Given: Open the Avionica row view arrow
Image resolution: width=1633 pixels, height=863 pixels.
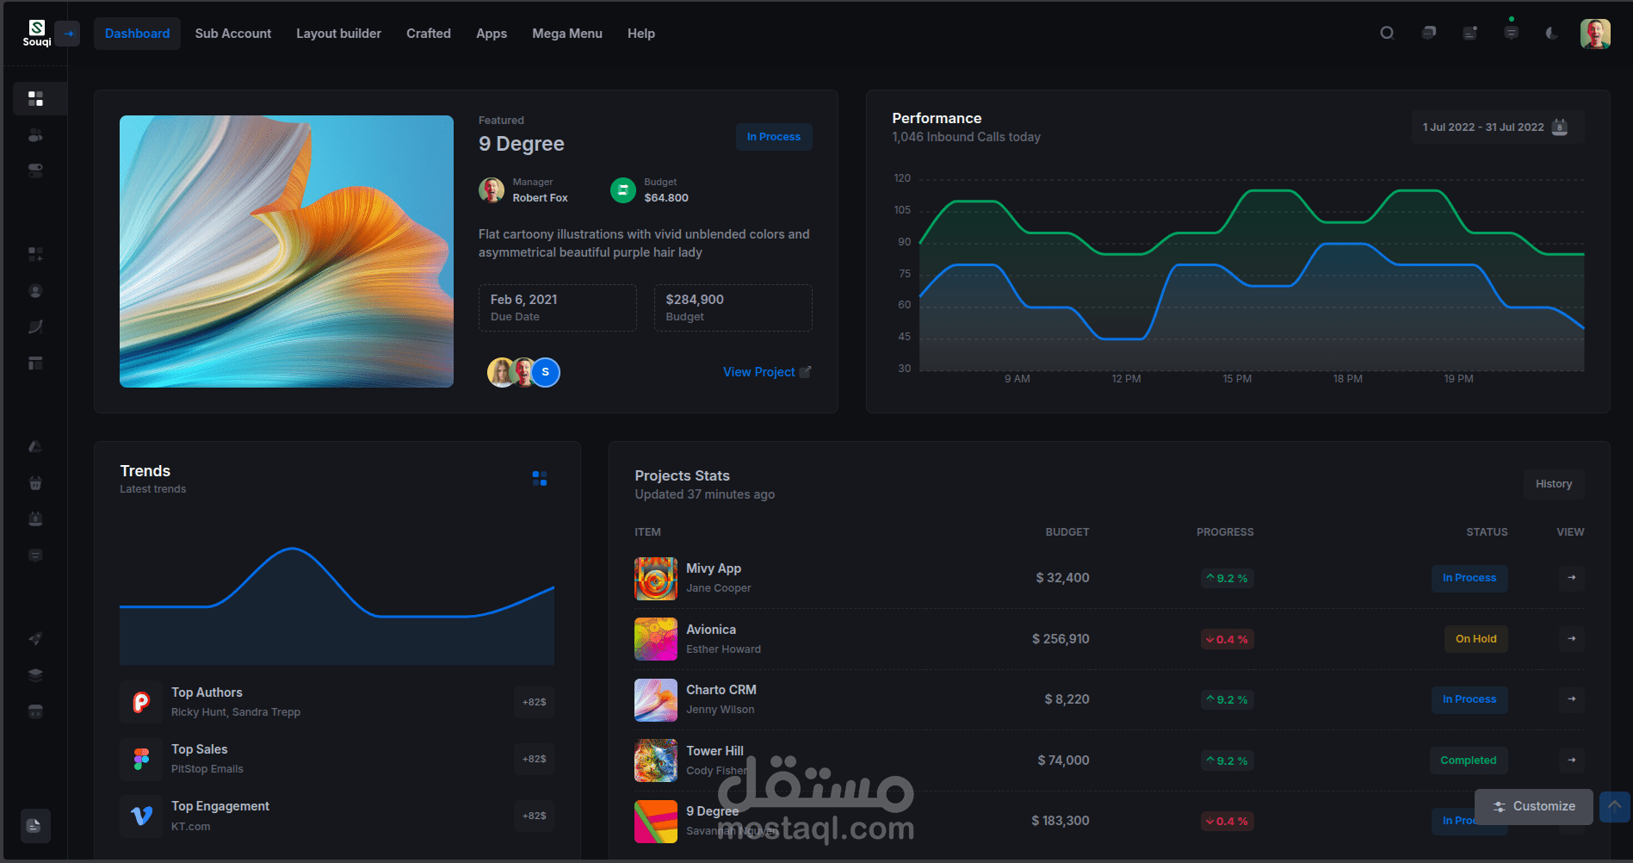Looking at the screenshot, I should [1572, 639].
